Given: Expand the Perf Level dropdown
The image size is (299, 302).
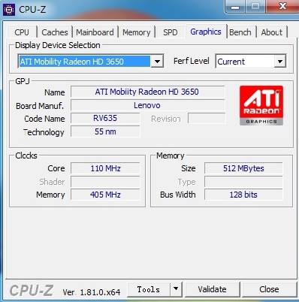Looking at the screenshot, I should point(280,62).
